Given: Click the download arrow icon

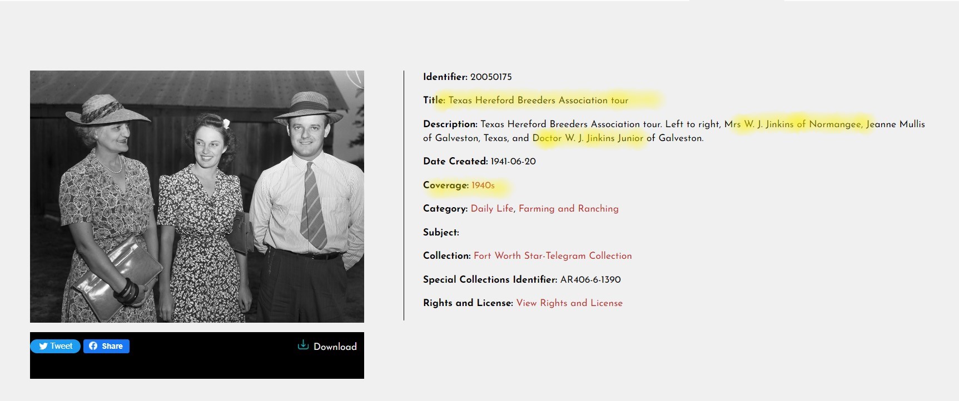Looking at the screenshot, I should [x=303, y=345].
